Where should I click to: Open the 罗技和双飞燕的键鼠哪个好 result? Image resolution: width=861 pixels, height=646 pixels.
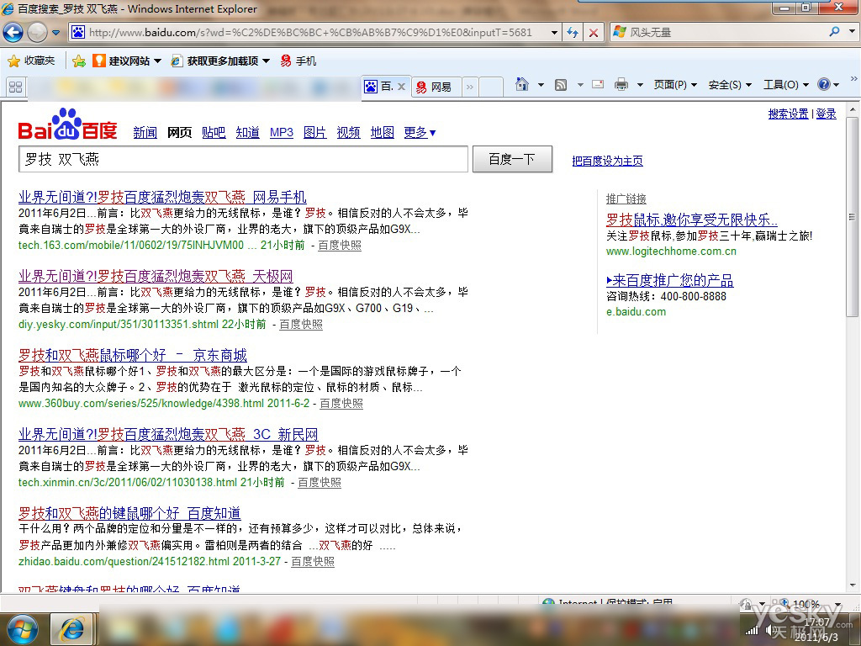coord(129,513)
